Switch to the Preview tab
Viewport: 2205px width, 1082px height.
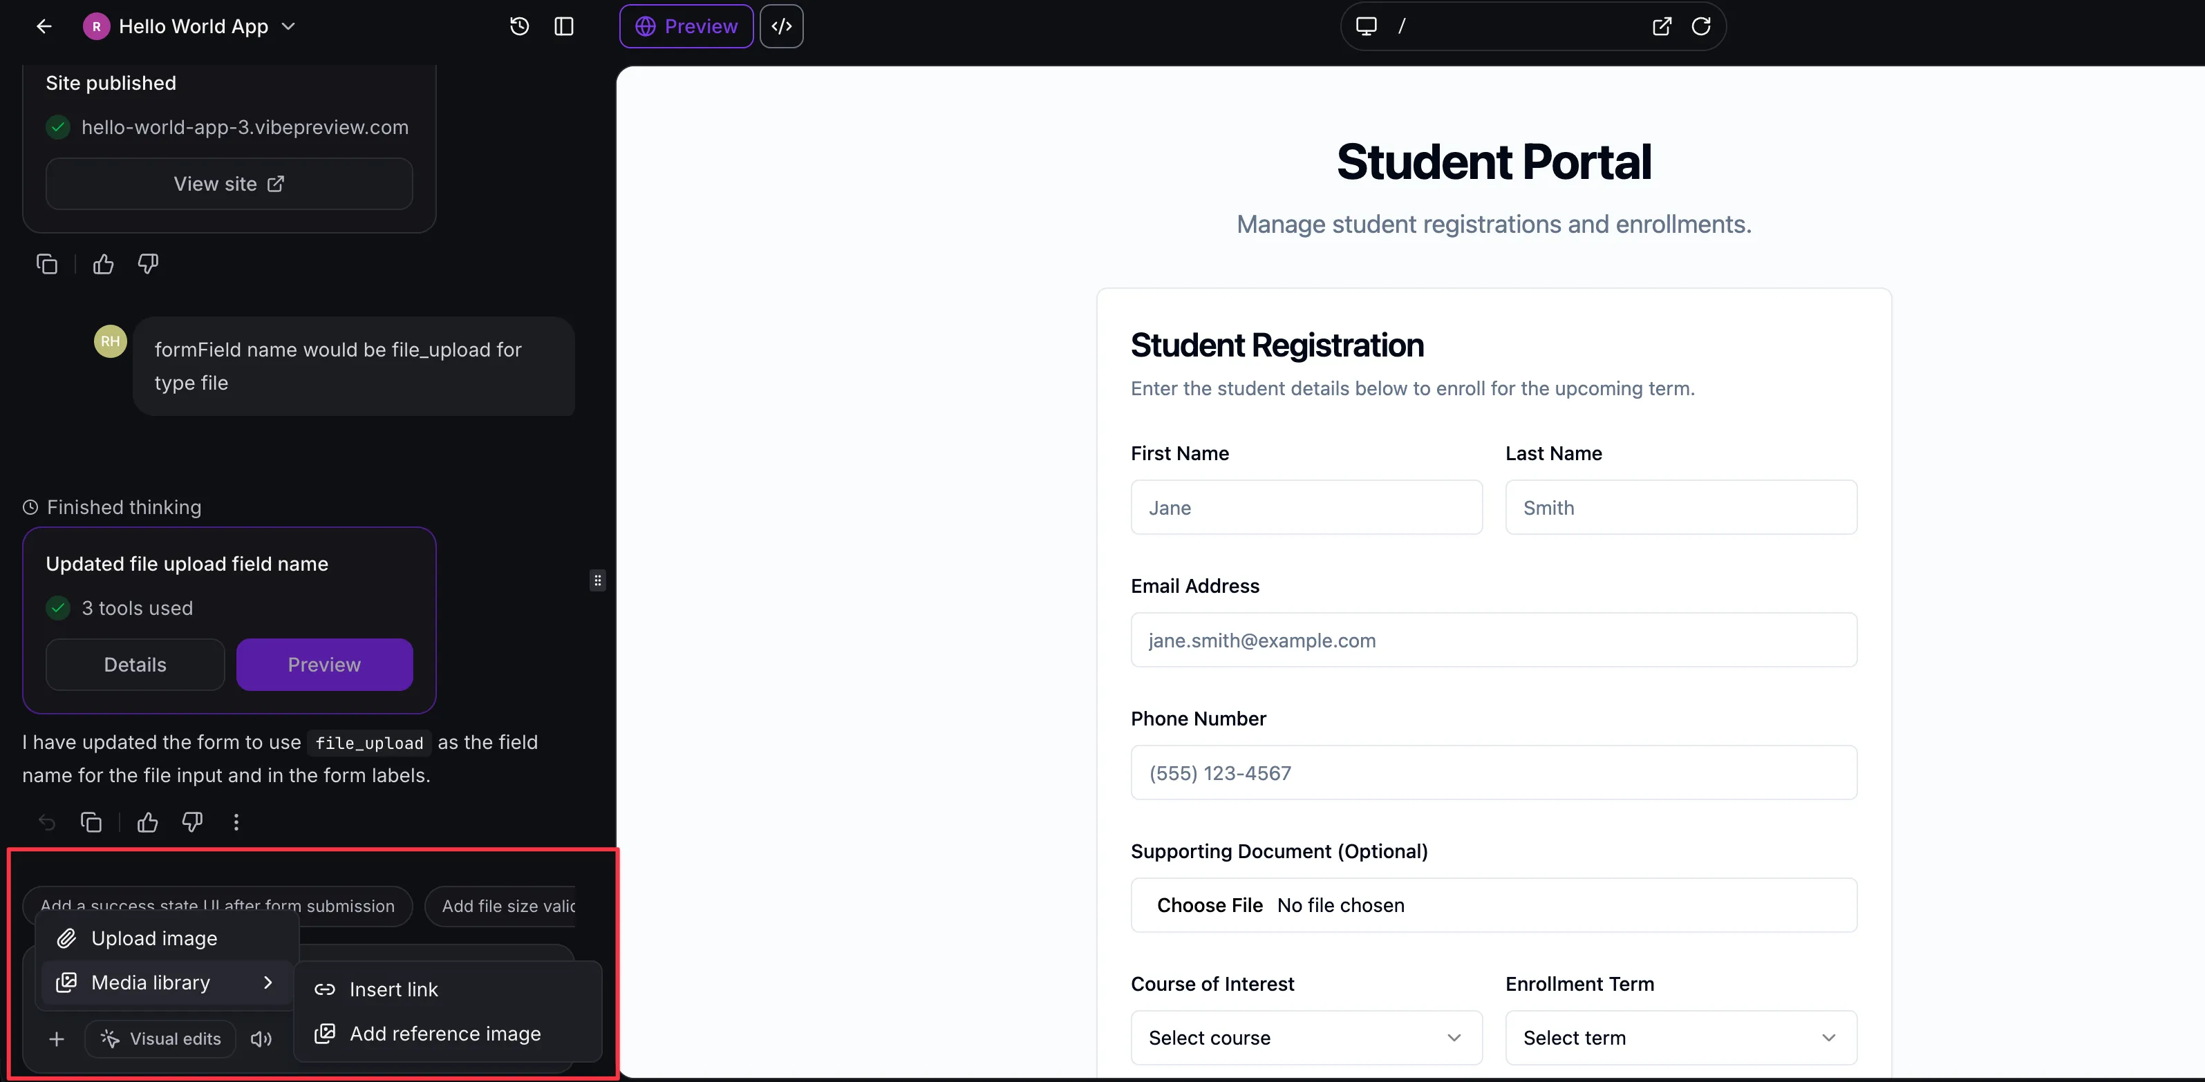[686, 26]
